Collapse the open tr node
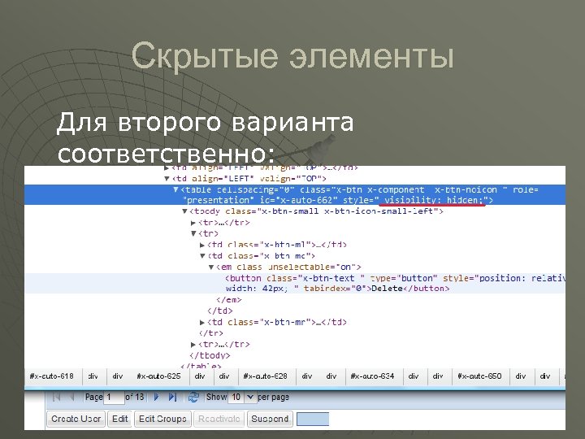Viewport: 585px width, 439px height. pyautogui.click(x=193, y=233)
